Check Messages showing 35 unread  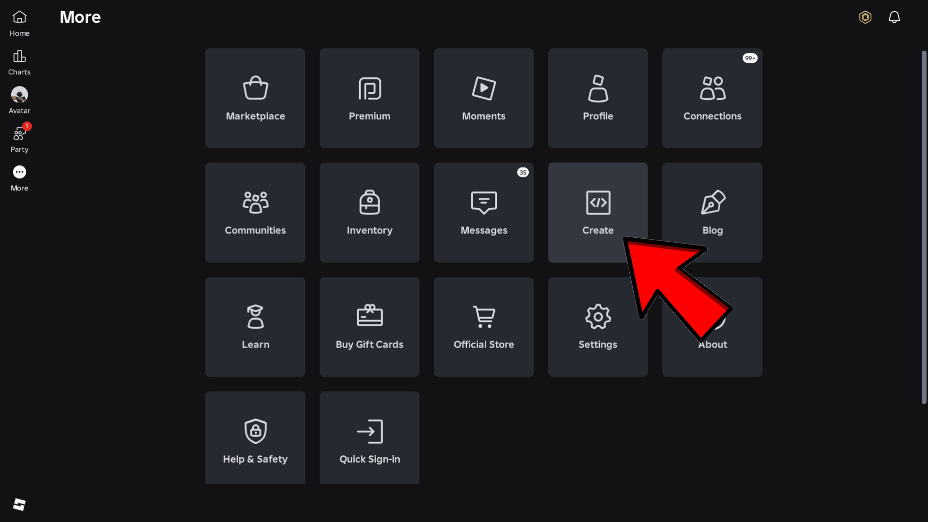pos(483,212)
